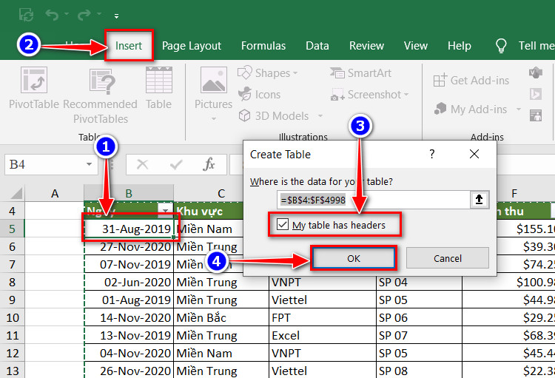Expand the Shapes dropdown arrow
Image resolution: width=555 pixels, height=378 pixels.
295,73
